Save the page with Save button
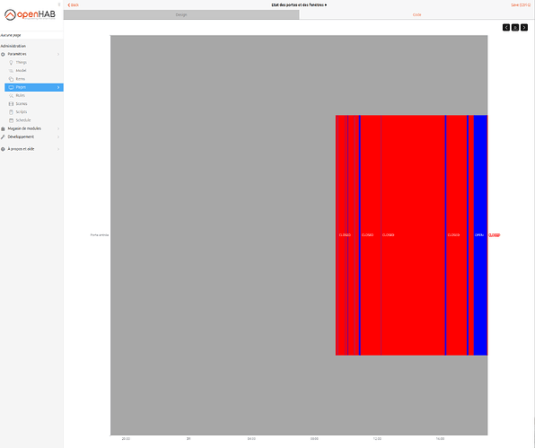This screenshot has height=448, width=535. point(521,4)
